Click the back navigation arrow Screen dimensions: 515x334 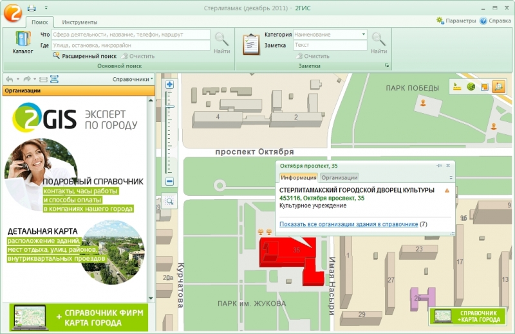tap(10, 79)
